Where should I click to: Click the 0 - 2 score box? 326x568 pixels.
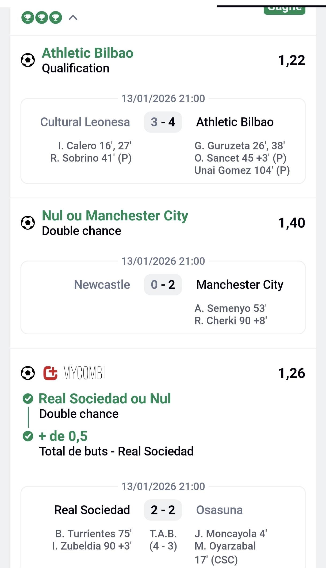coord(163,285)
